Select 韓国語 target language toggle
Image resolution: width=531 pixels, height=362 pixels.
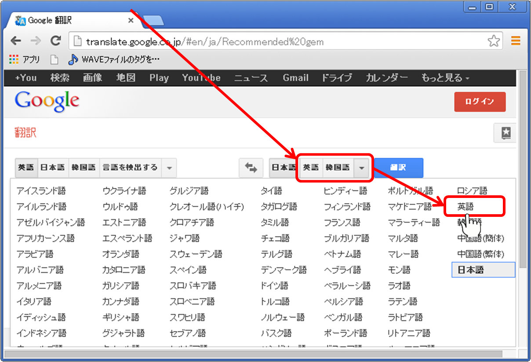pyautogui.click(x=338, y=168)
